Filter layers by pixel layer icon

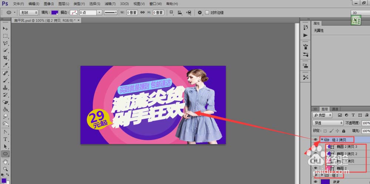pos(340,115)
